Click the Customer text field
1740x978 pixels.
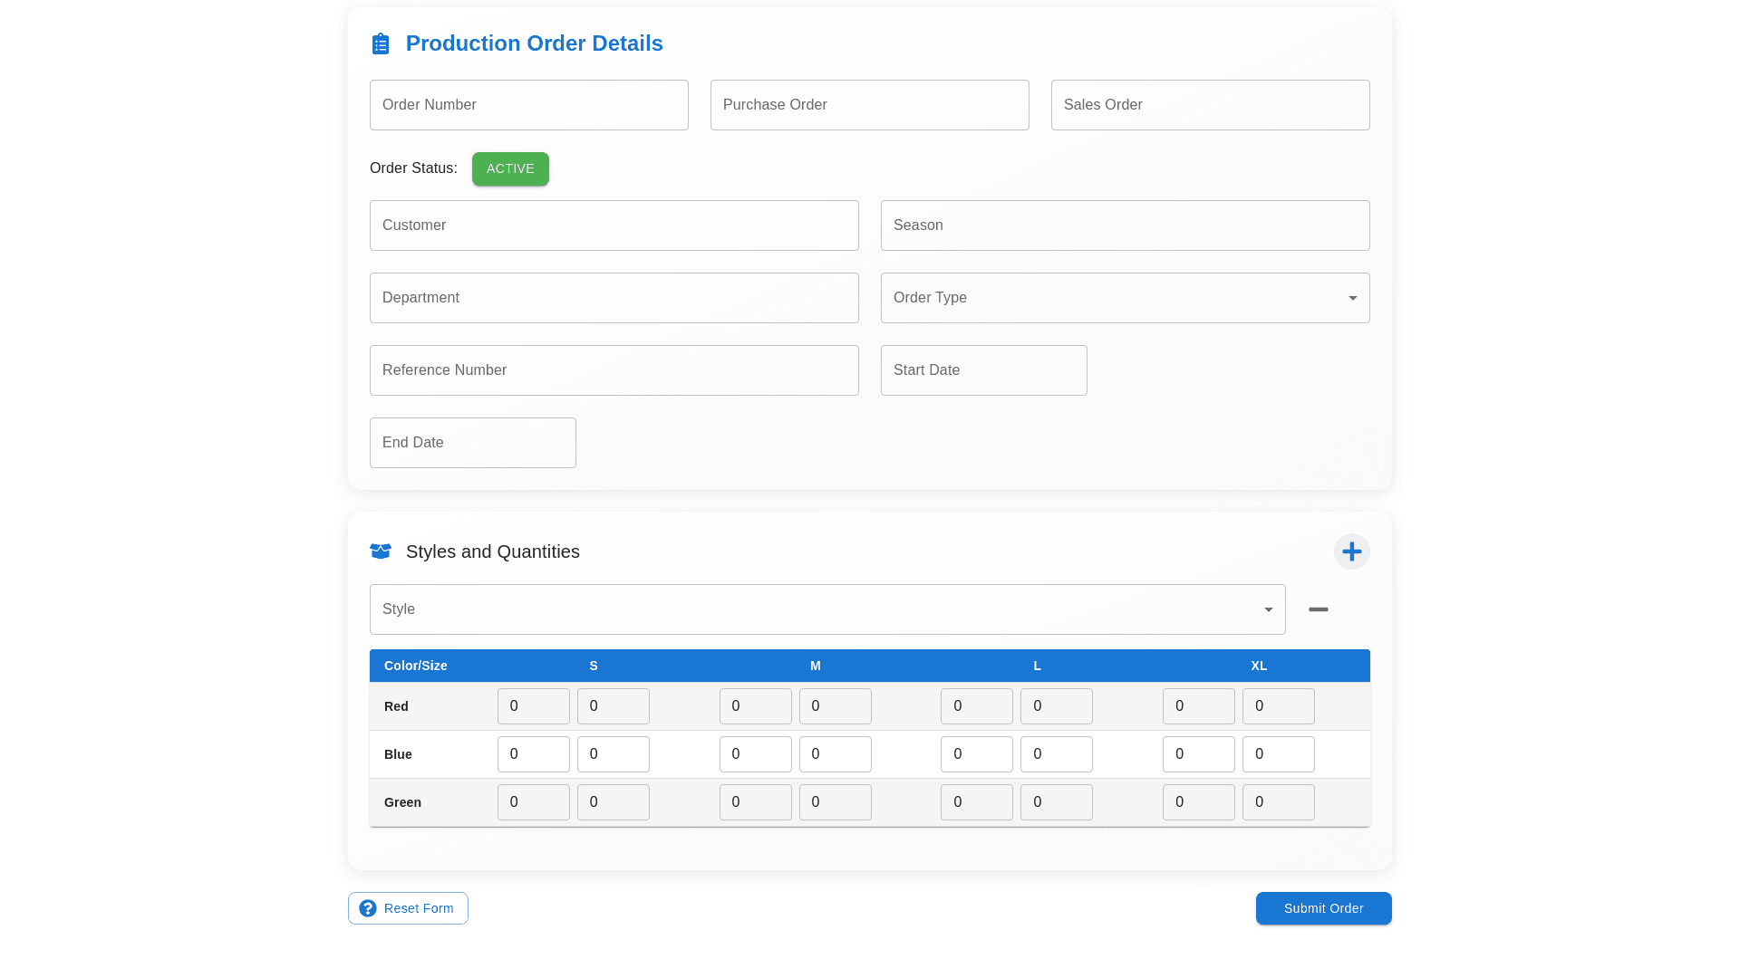coord(614,225)
